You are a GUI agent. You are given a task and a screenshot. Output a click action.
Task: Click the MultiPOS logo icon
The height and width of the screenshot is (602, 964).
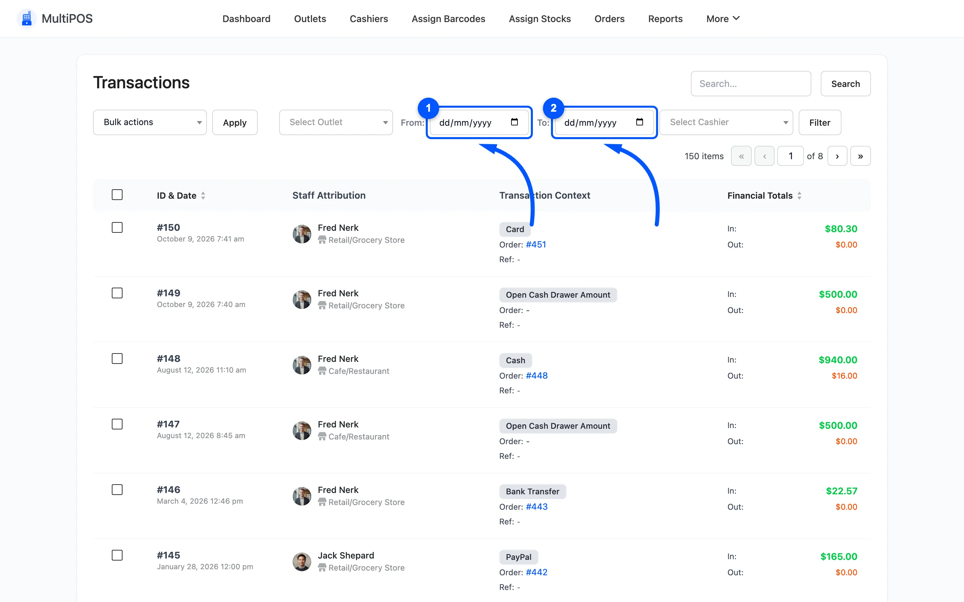[27, 18]
